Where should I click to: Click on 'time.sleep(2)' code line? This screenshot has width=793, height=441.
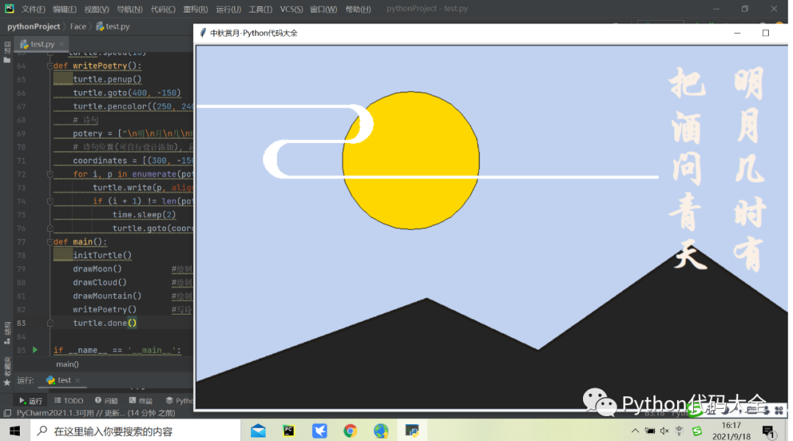[x=144, y=215]
